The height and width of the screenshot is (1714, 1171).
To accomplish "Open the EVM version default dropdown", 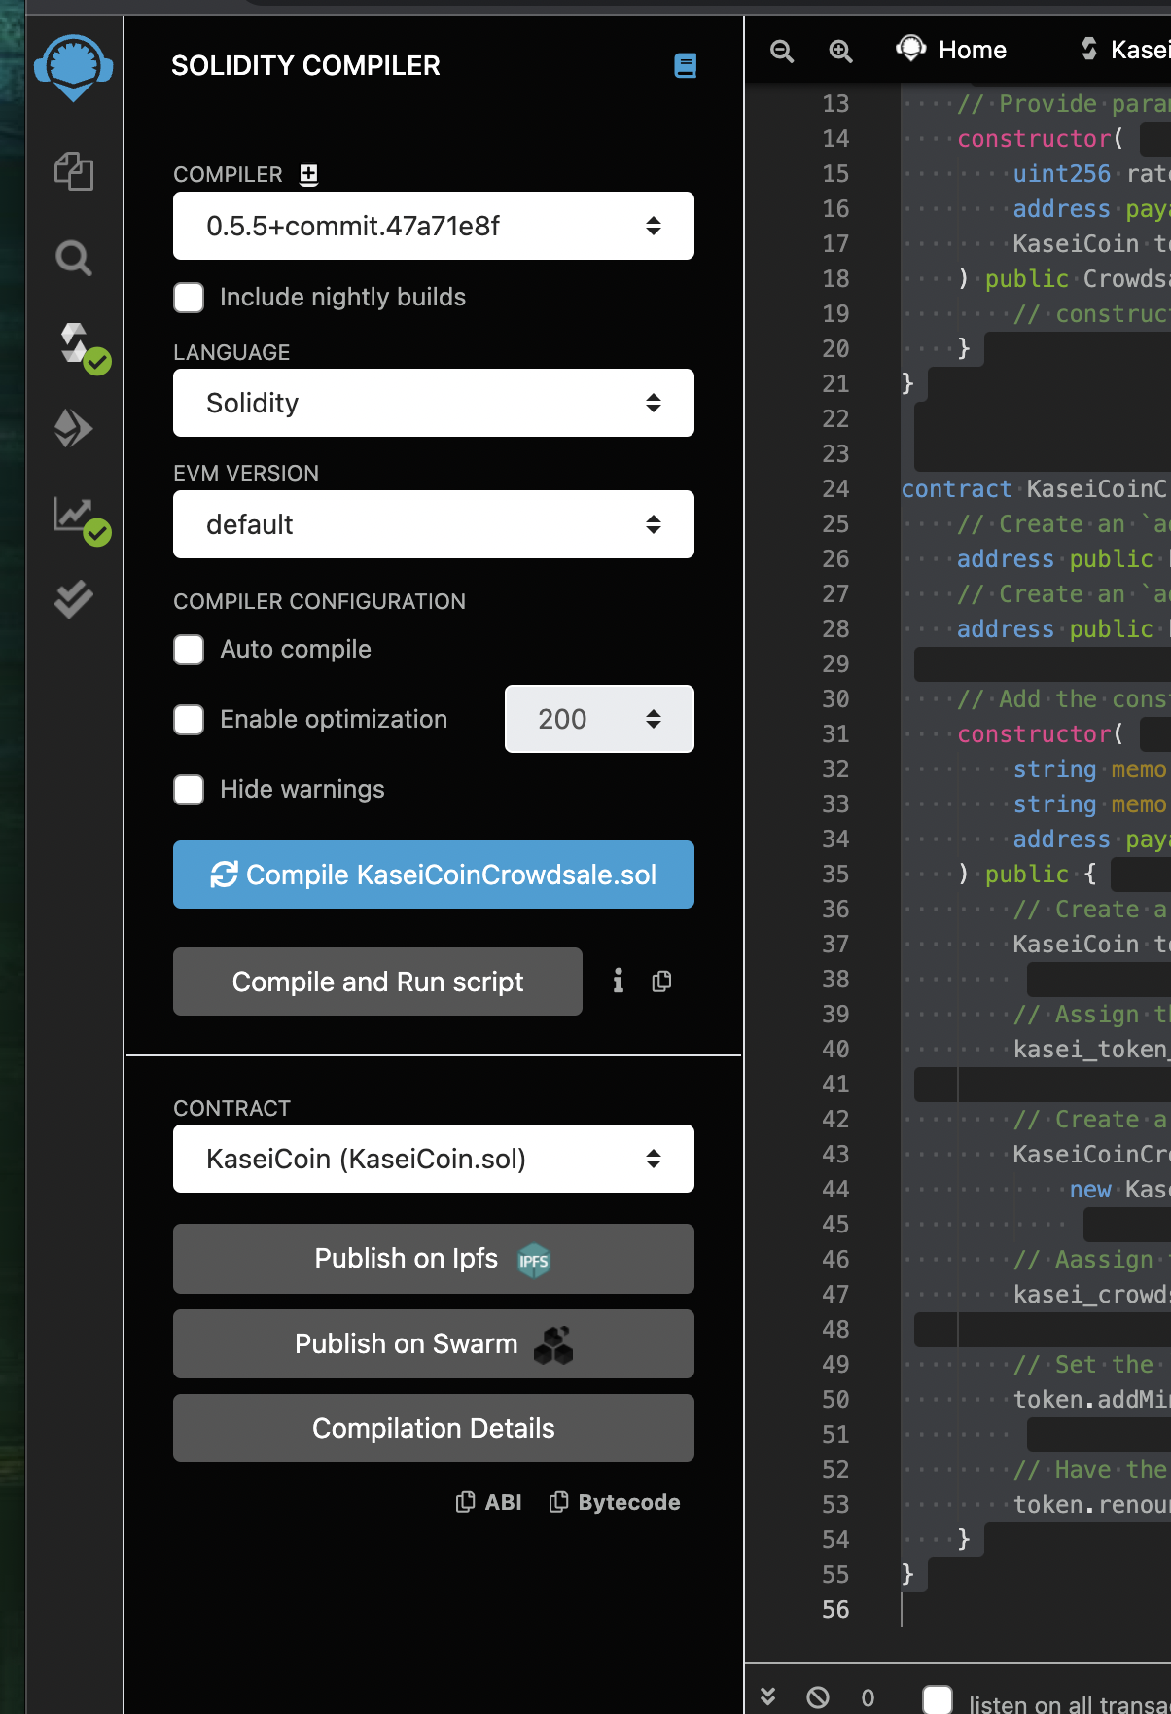I will 434,524.
